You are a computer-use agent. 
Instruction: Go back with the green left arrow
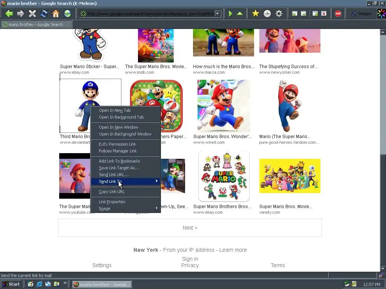[9, 14]
